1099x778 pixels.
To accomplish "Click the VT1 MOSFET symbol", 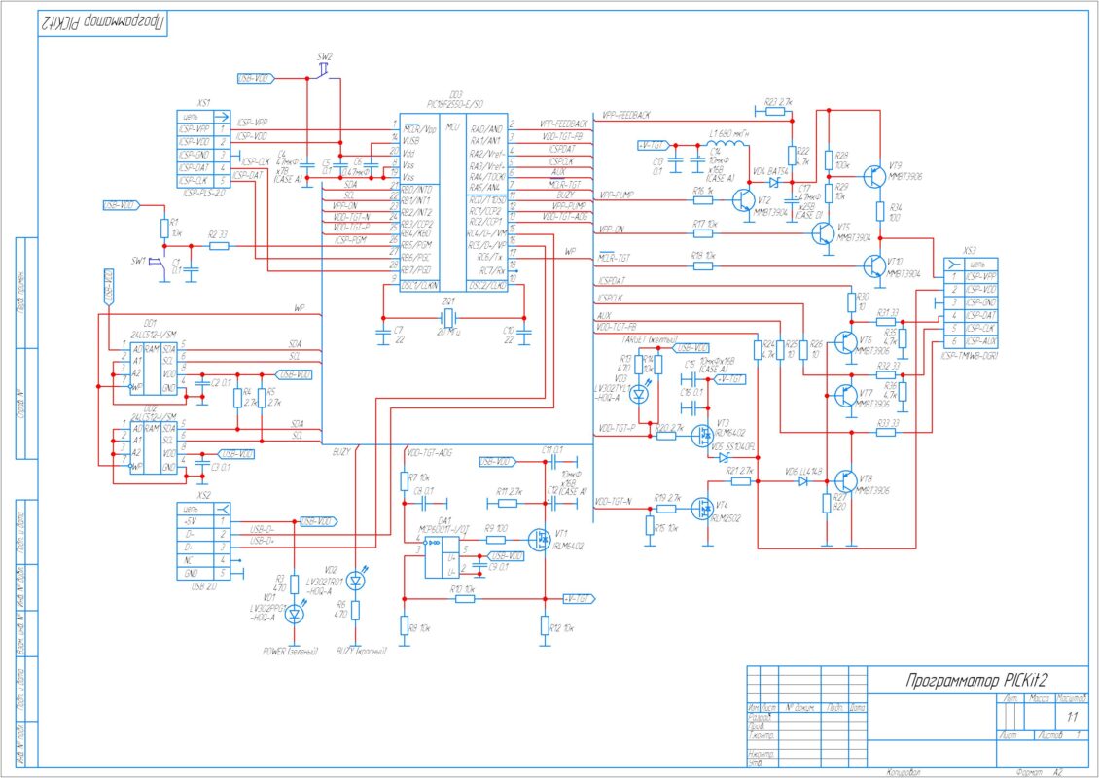I will (x=541, y=540).
